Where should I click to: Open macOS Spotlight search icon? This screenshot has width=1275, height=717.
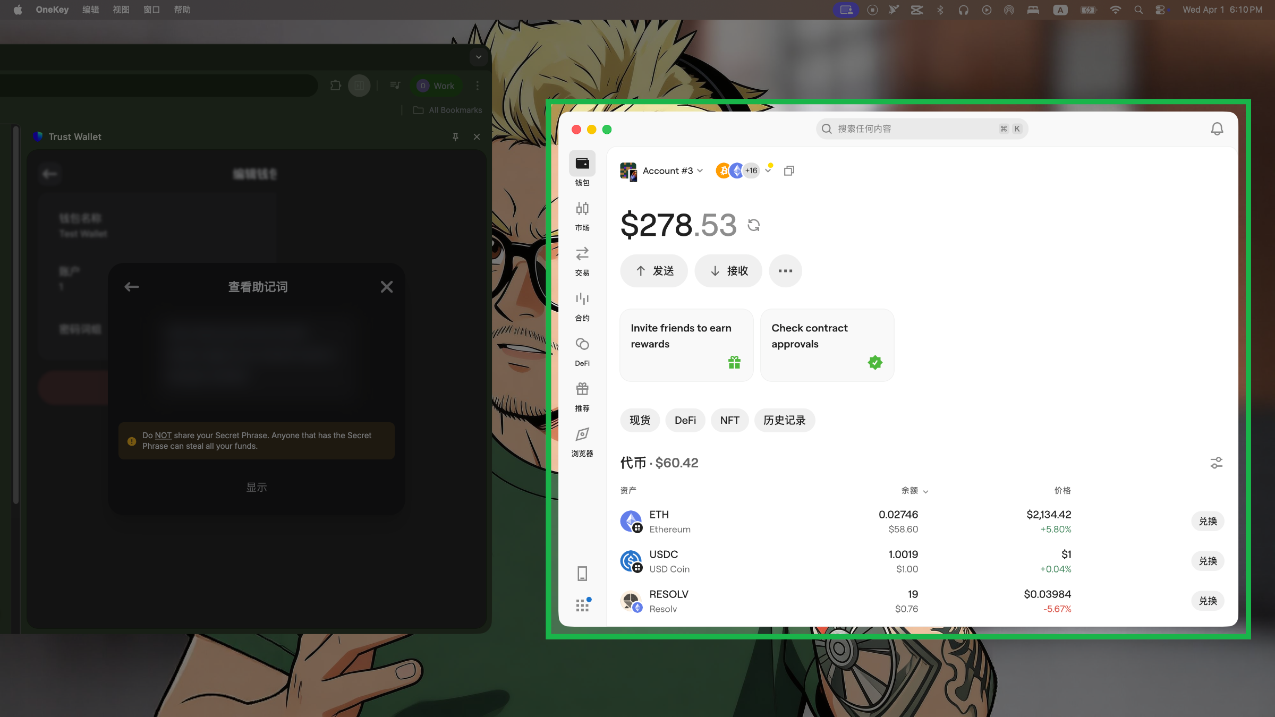pos(1138,10)
